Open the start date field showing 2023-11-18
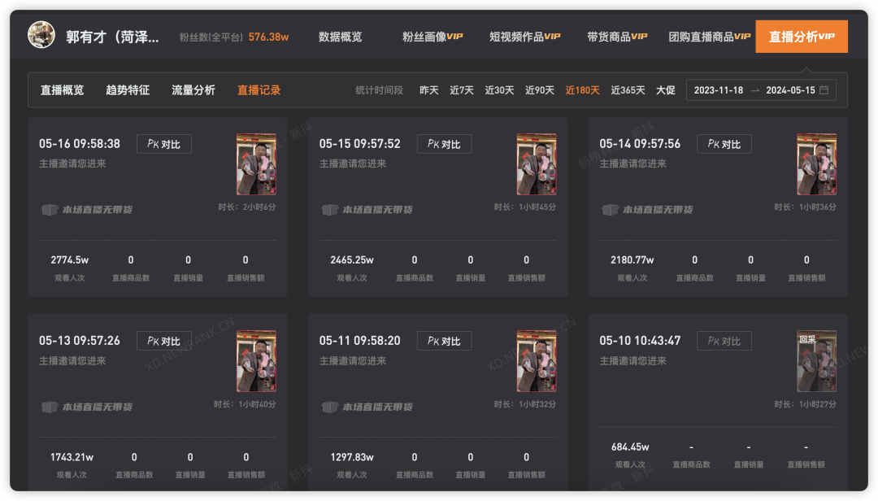Screen dimensions: 878x501 (719, 90)
